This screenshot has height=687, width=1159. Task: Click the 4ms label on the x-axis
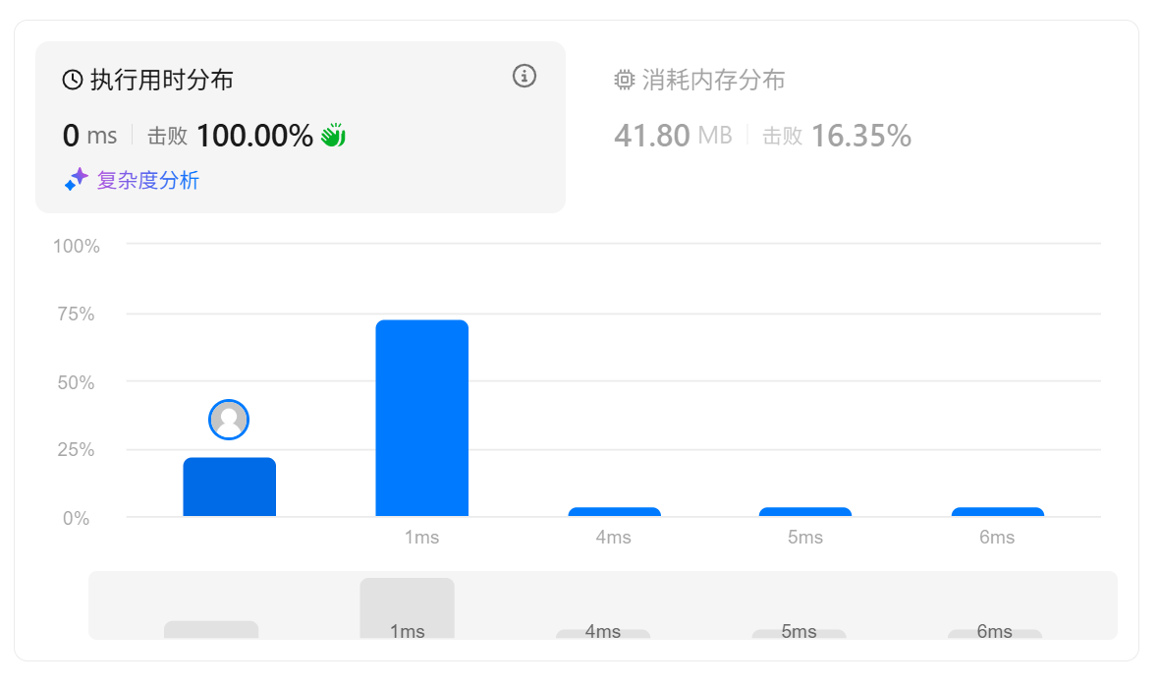(615, 538)
